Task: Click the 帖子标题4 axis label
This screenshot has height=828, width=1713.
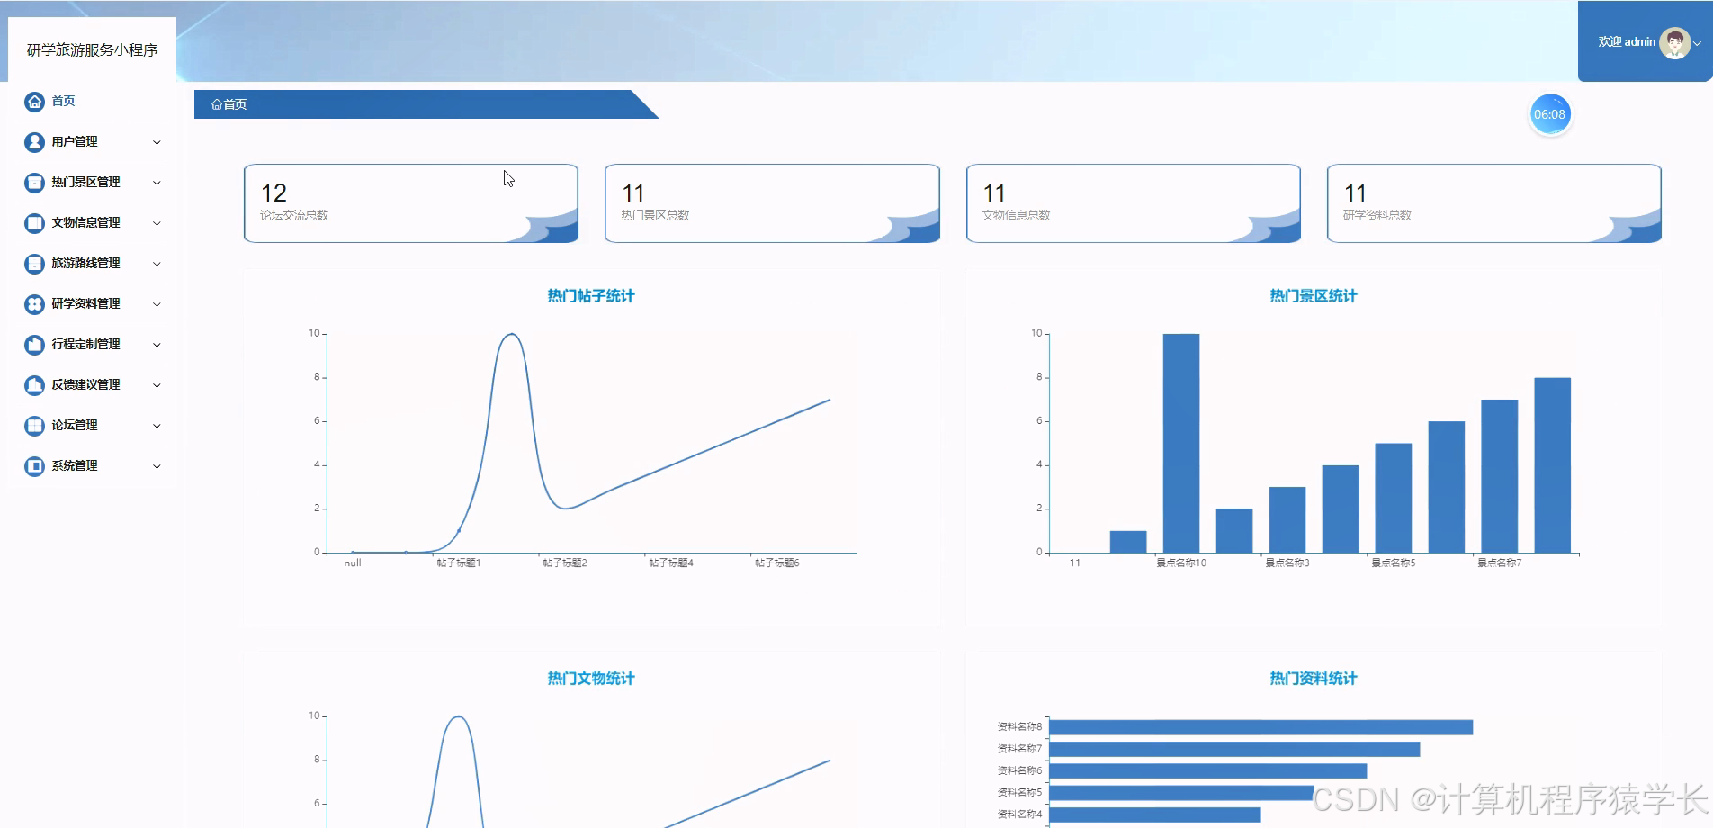Action: click(671, 562)
